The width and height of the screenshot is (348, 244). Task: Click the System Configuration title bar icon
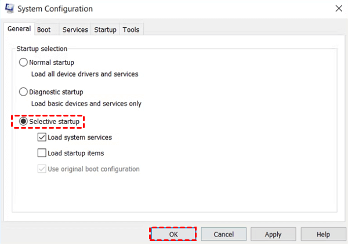click(x=9, y=9)
